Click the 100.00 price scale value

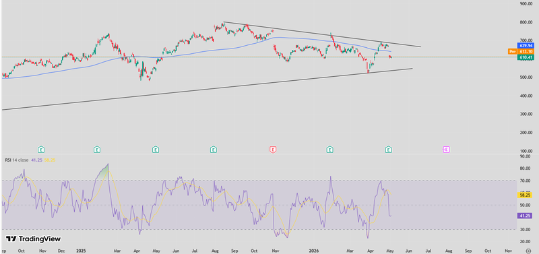[x=526, y=151]
